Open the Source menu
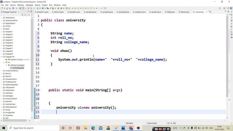Viewport: 233px width, 131px height. click(x=13, y=5)
